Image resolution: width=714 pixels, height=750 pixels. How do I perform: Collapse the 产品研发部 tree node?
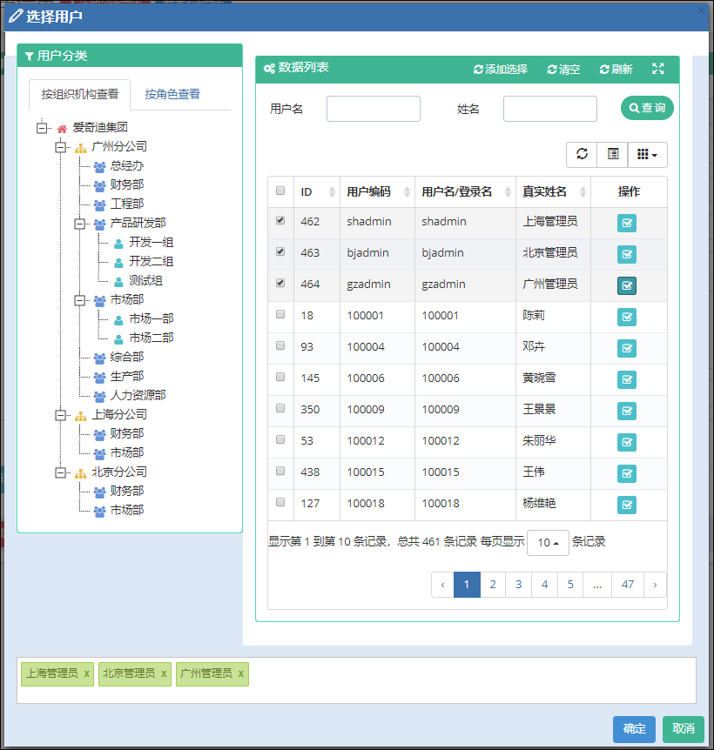point(79,224)
